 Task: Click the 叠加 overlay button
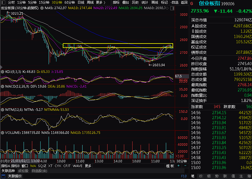coord(126,2)
